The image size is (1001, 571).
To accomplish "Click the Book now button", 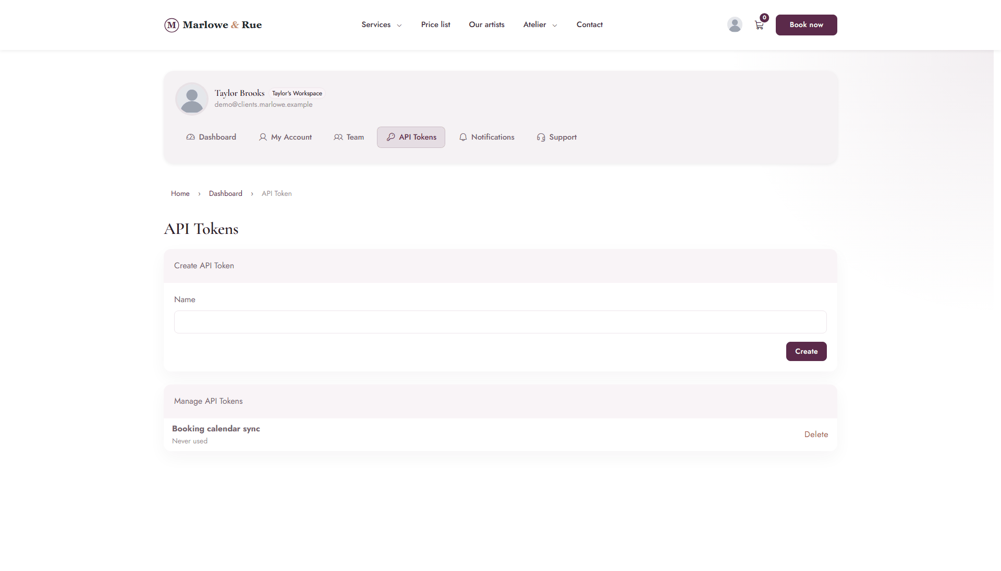I will 806,25.
